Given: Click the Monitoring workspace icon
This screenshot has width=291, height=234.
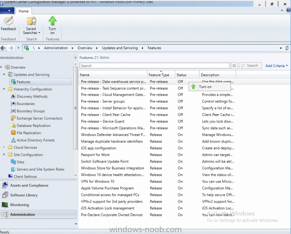Looking at the screenshot, I should [x=5, y=205].
